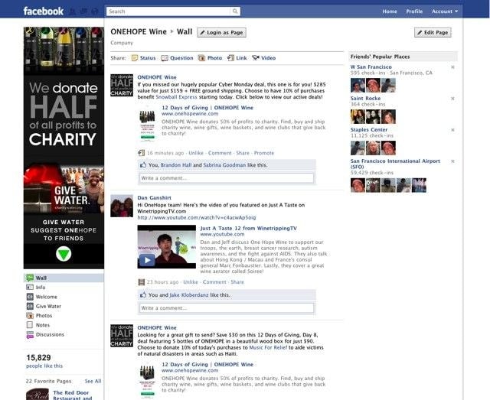Open The Red Door Restaurant page
The width and height of the screenshot is (490, 400).
click(73, 395)
